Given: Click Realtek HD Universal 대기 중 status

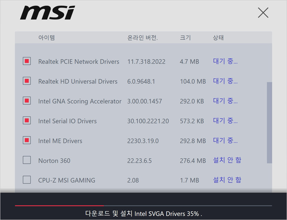Looking at the screenshot, I should [x=225, y=81].
